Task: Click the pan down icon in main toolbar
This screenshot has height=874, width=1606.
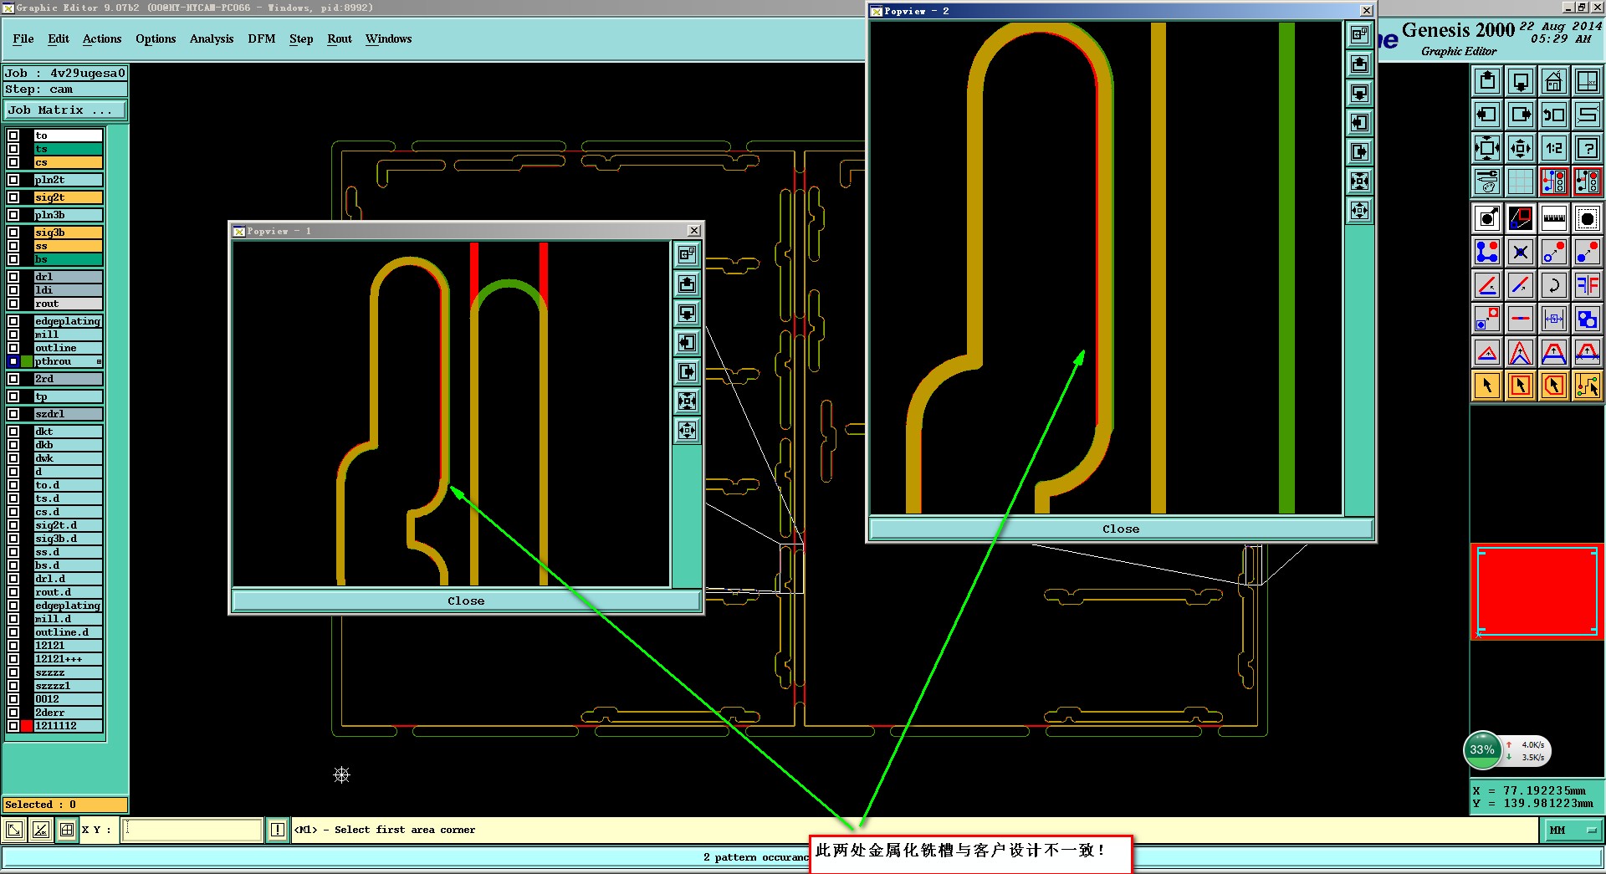Action: (x=1520, y=81)
